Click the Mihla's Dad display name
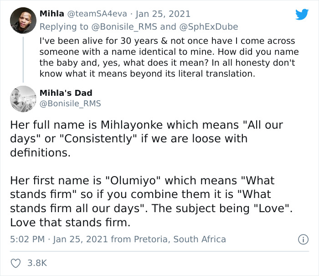The image size is (319, 276). point(66,93)
